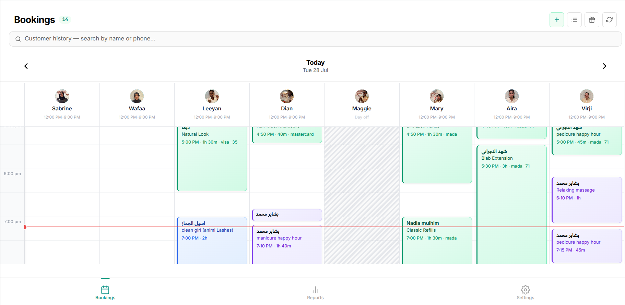This screenshot has height=305, width=625.
Task: Click the Leeyan staff name
Action: pos(212,109)
